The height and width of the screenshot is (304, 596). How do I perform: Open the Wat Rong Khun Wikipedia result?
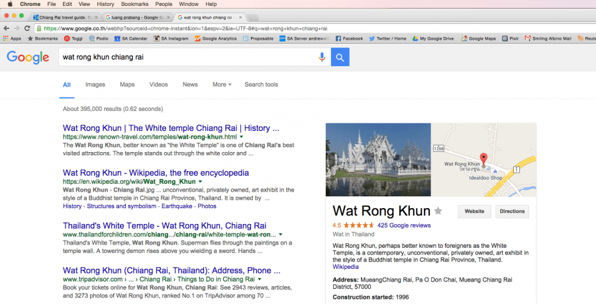(156, 173)
